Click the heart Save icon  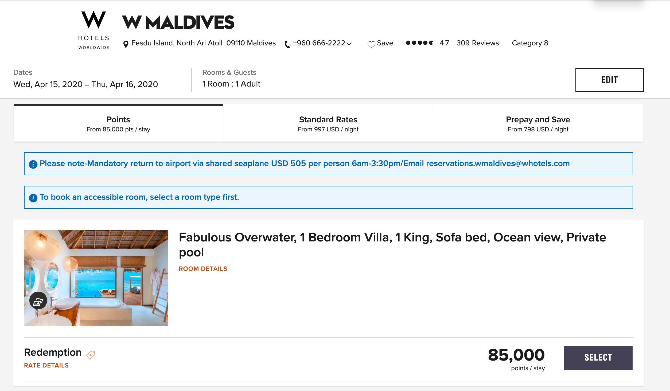tap(371, 44)
